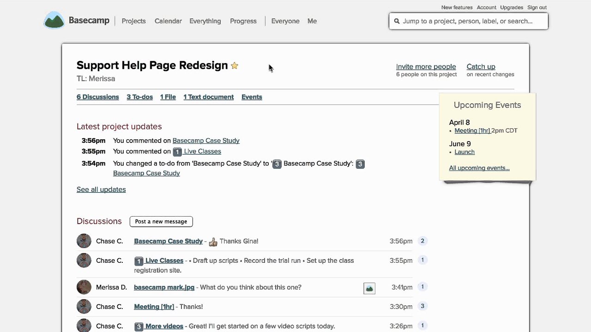Open New features link
The width and height of the screenshot is (591, 332).
click(x=457, y=7)
